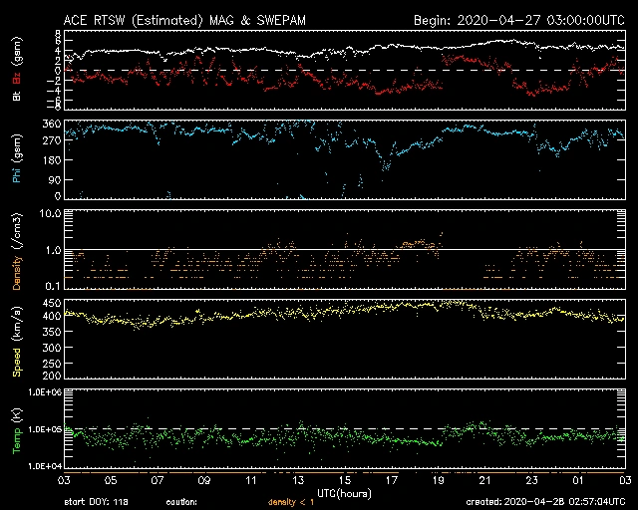Select hour 07 on the time axis
Viewport: 638px width, 510px height.
(x=158, y=480)
